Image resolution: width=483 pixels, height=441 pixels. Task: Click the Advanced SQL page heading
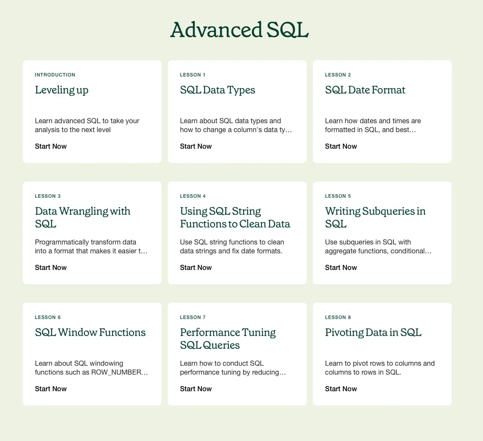240,30
